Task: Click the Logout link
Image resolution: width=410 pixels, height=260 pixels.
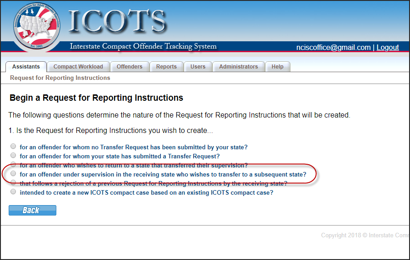Action: 388,47
